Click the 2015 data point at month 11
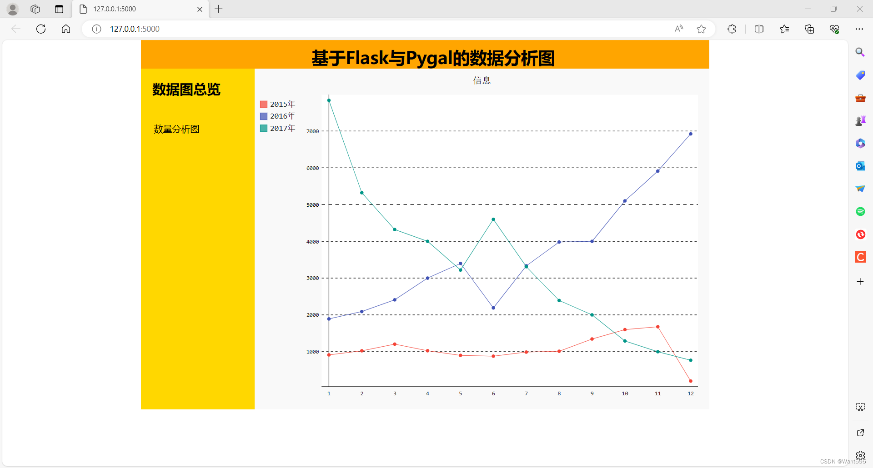This screenshot has height=468, width=873. pyautogui.click(x=658, y=327)
